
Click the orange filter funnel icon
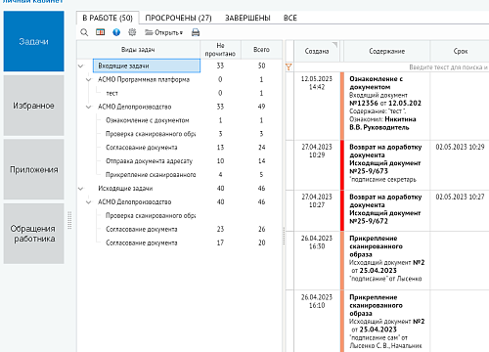click(289, 67)
